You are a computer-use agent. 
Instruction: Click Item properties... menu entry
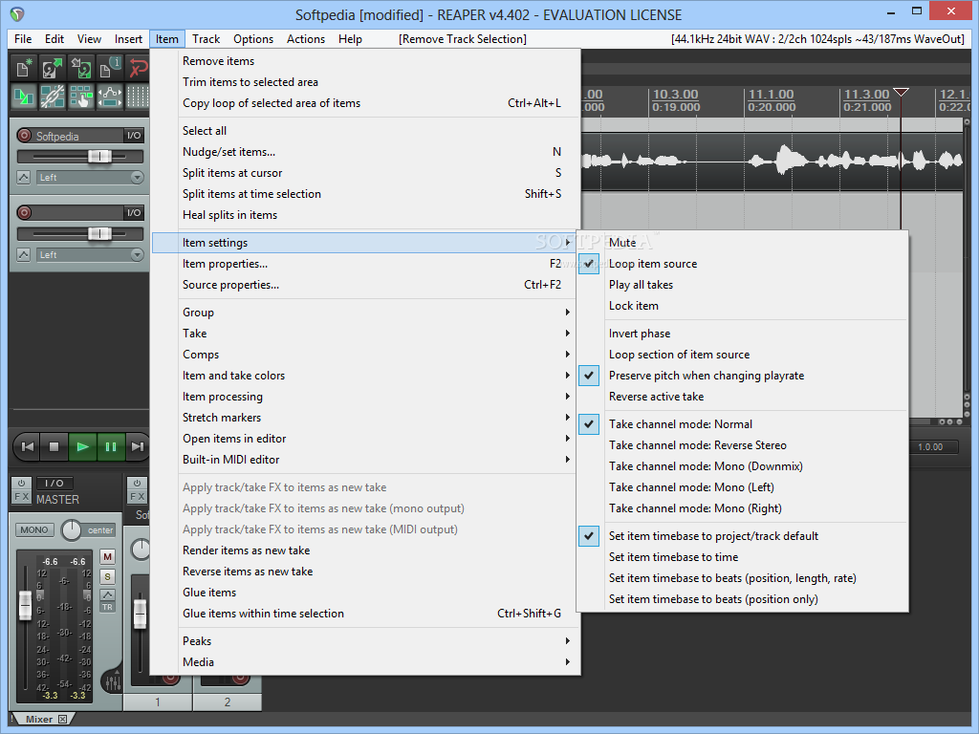point(364,264)
